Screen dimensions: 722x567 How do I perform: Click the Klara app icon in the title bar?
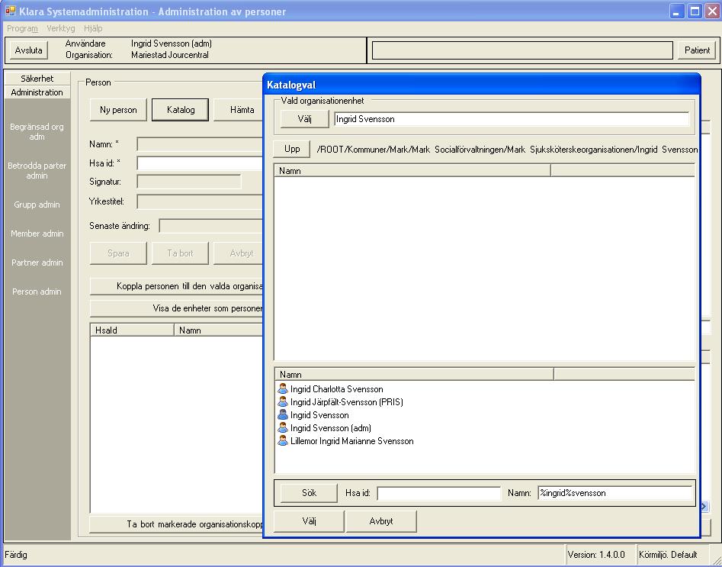click(x=10, y=11)
